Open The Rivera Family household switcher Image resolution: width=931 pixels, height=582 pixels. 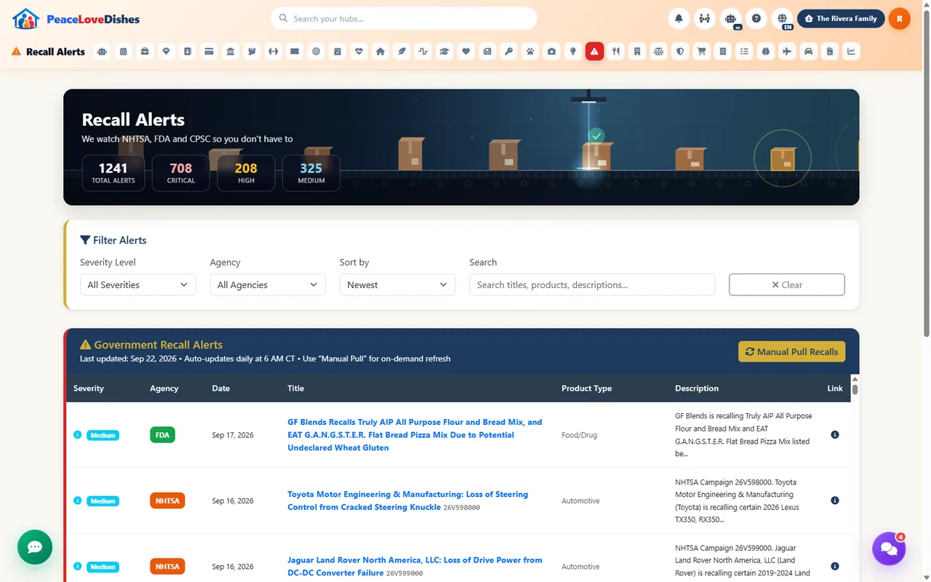click(841, 19)
